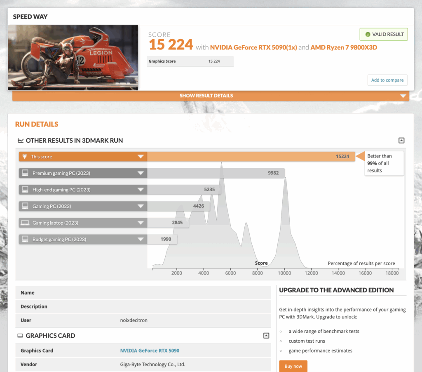
Task: Click the desktop icon for Budget gaming PC
Action: [x=25, y=239]
